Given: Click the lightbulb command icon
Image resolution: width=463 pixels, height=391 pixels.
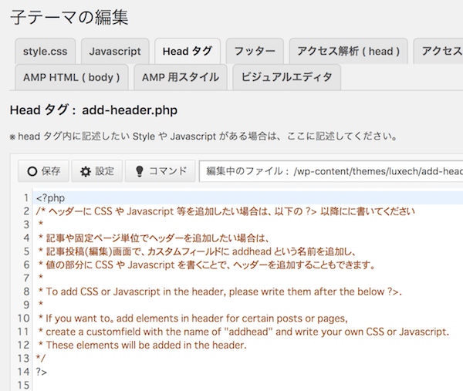Looking at the screenshot, I should 140,171.
